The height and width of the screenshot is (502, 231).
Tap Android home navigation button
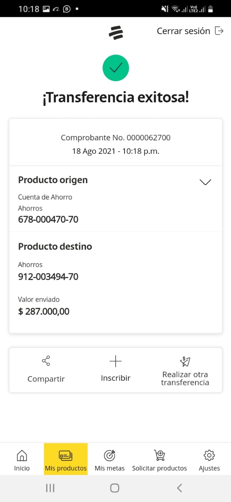pyautogui.click(x=115, y=488)
